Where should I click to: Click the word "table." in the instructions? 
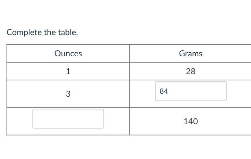point(68,32)
